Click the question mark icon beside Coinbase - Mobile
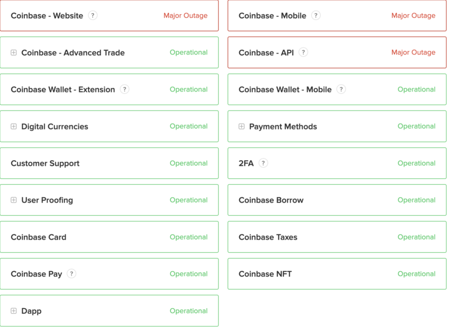The width and height of the screenshot is (450, 330). pos(316,15)
